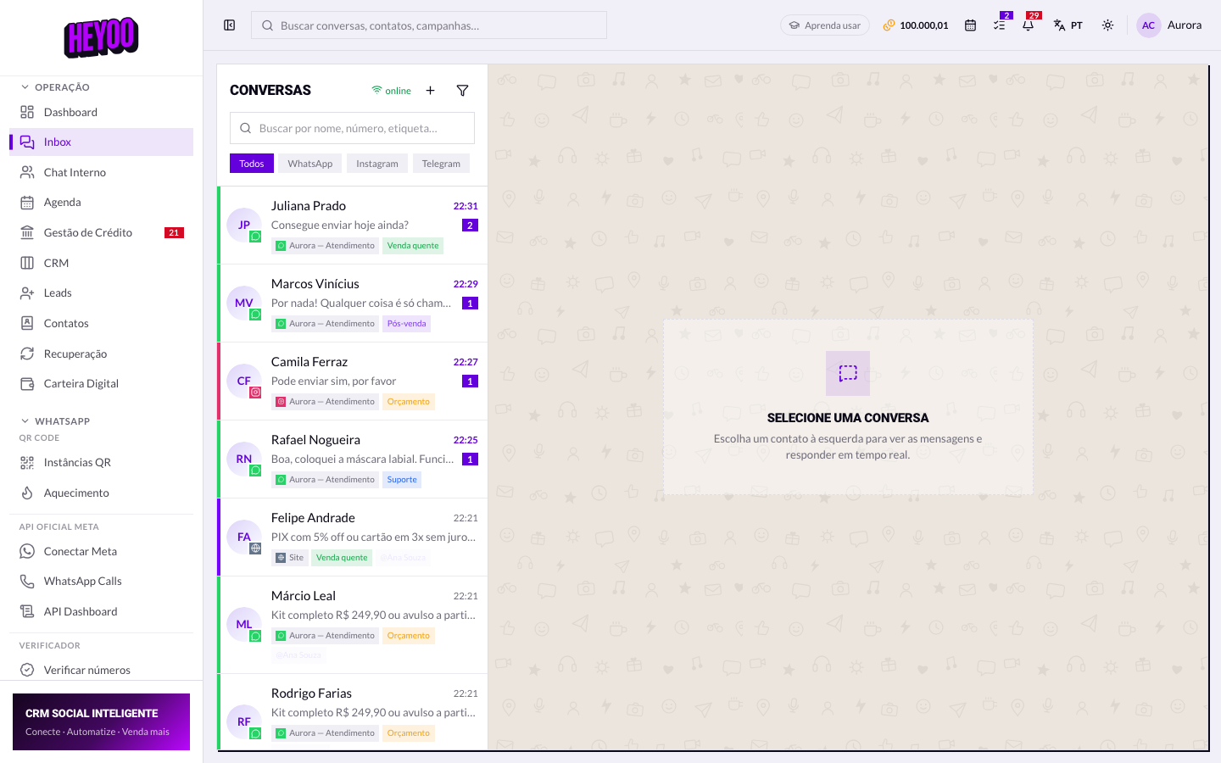Click the Aprenda usar button

point(825,25)
